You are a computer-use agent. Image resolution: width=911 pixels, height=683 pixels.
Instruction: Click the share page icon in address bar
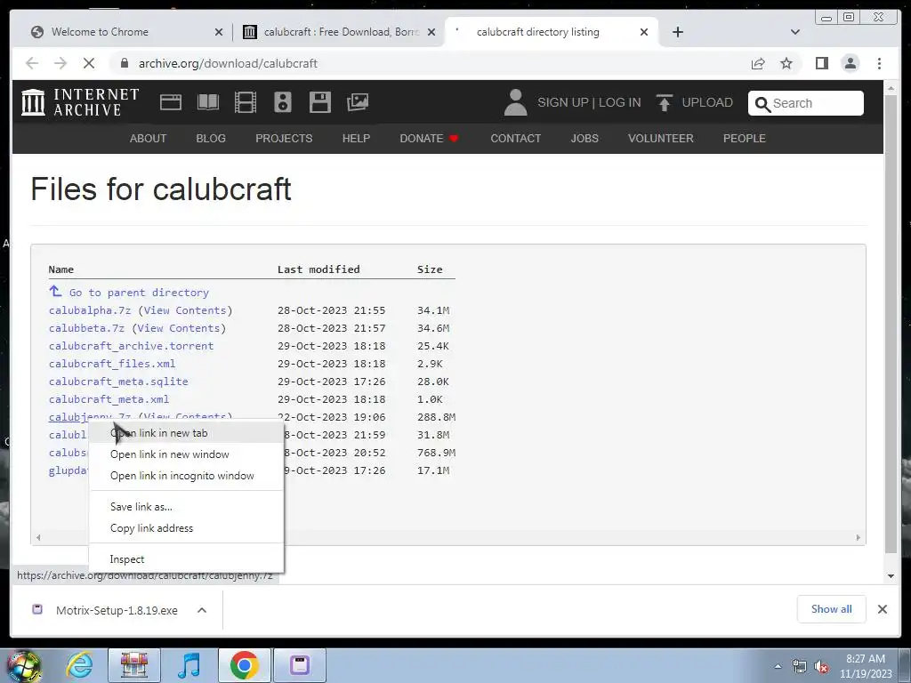758,63
